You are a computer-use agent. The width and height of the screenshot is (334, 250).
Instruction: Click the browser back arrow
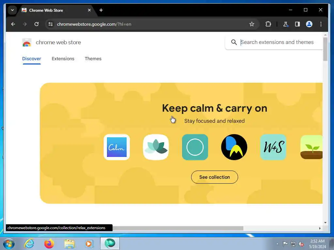[13, 24]
